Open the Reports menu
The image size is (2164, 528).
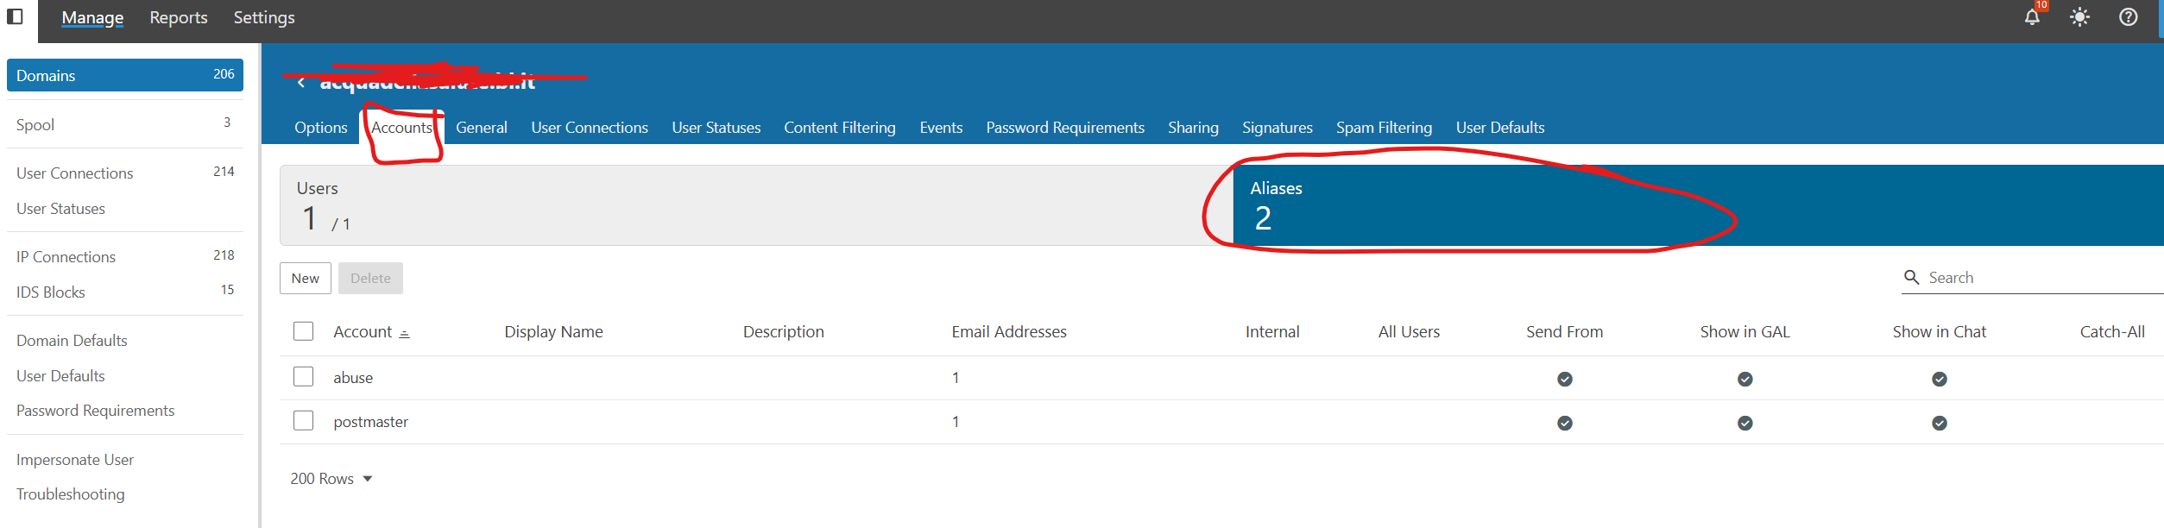(x=179, y=18)
